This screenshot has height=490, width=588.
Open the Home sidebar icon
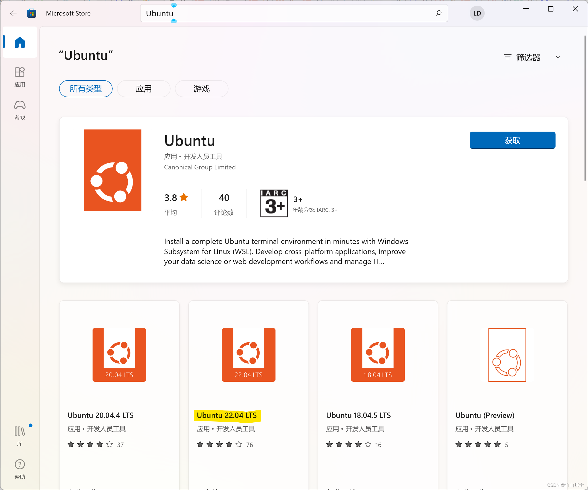coord(20,42)
